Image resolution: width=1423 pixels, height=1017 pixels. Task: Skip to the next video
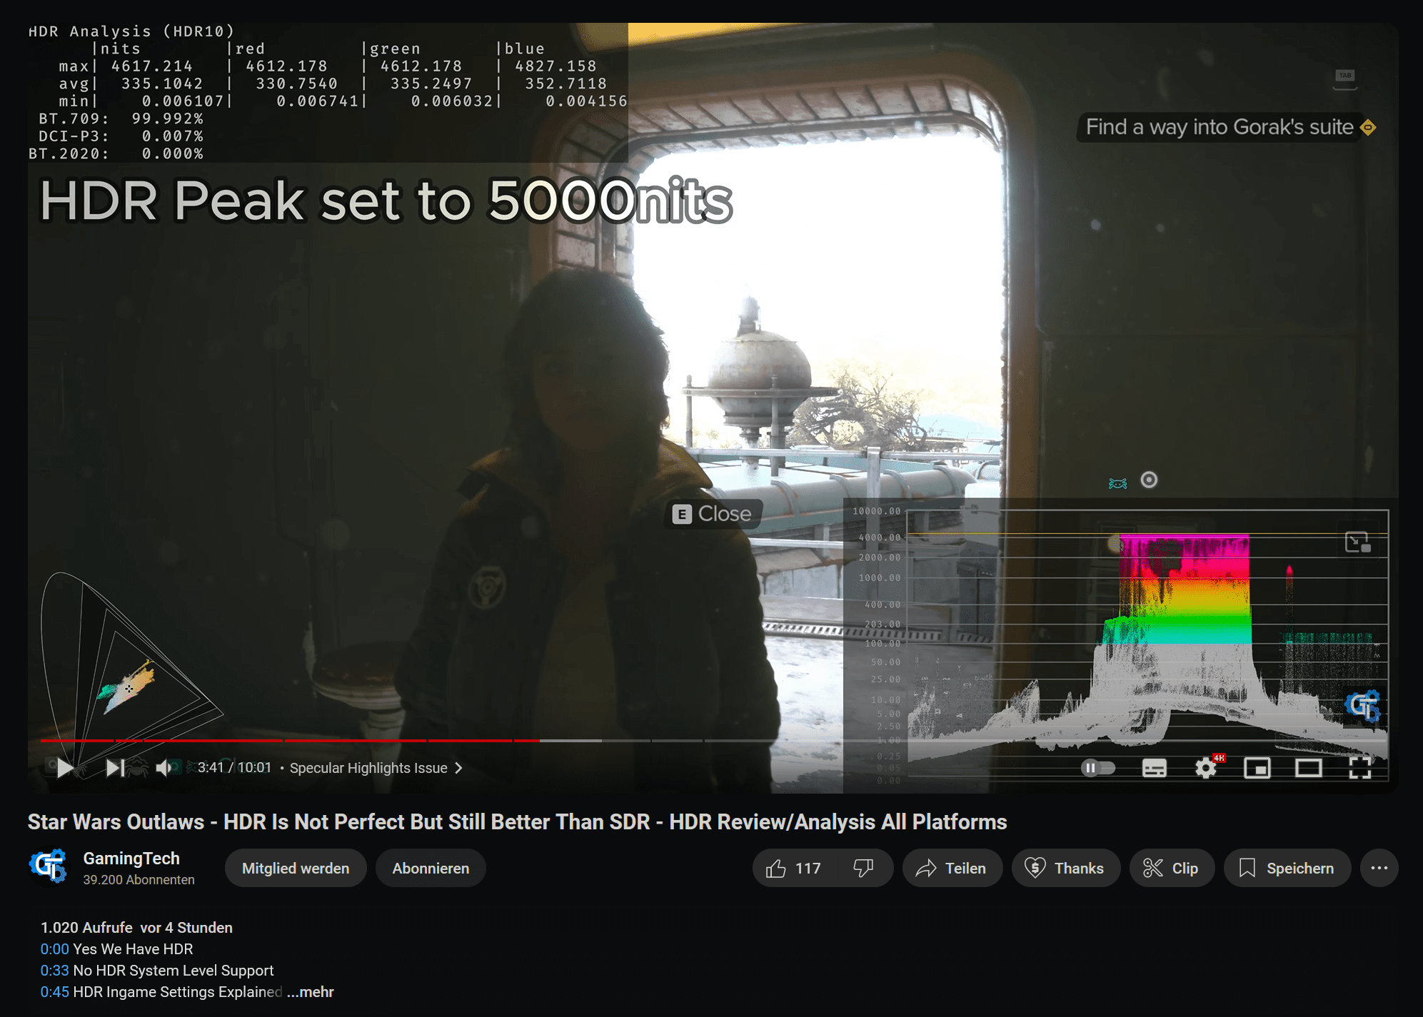coord(115,768)
